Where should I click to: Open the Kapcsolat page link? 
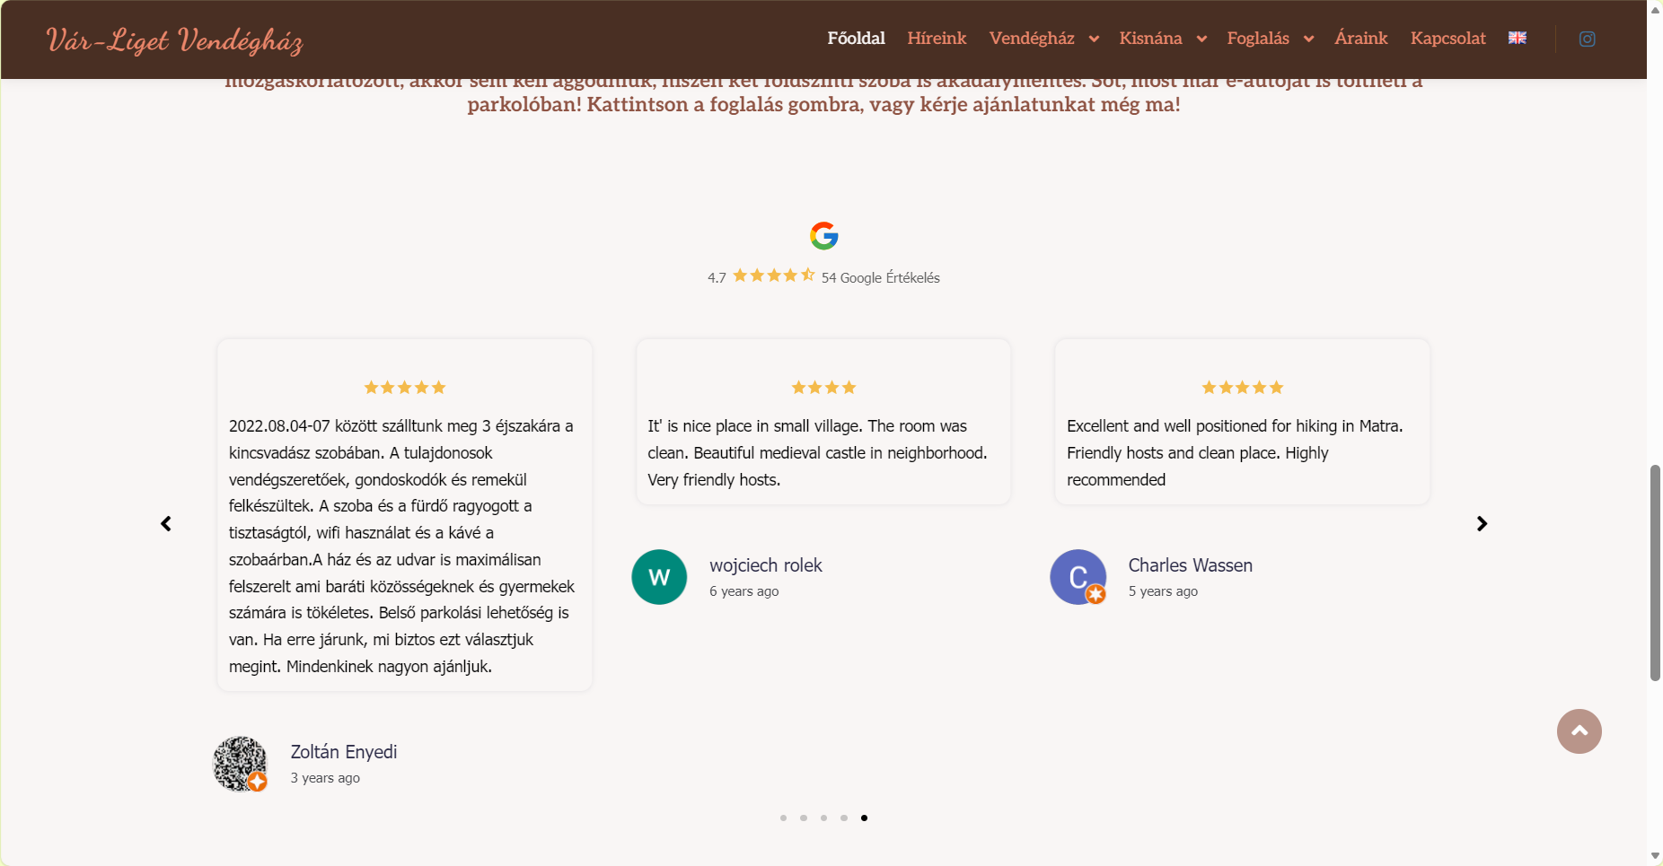click(x=1447, y=39)
